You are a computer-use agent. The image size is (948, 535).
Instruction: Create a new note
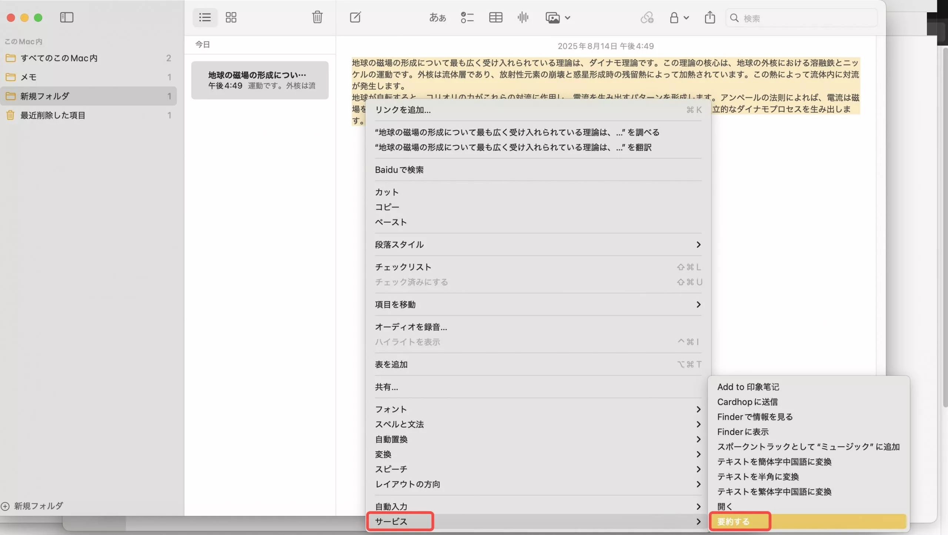click(x=355, y=17)
